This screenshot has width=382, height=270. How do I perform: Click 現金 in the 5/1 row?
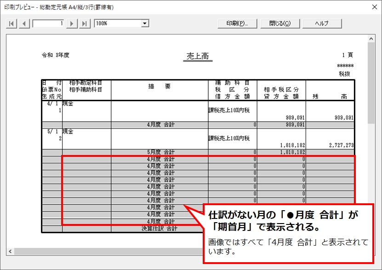coord(68,132)
